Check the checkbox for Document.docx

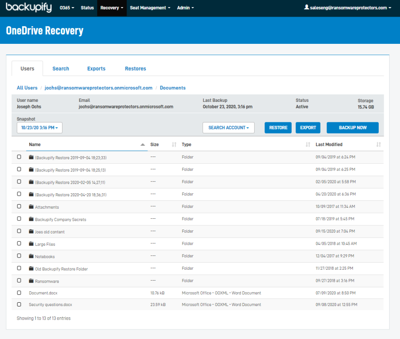pyautogui.click(x=19, y=293)
